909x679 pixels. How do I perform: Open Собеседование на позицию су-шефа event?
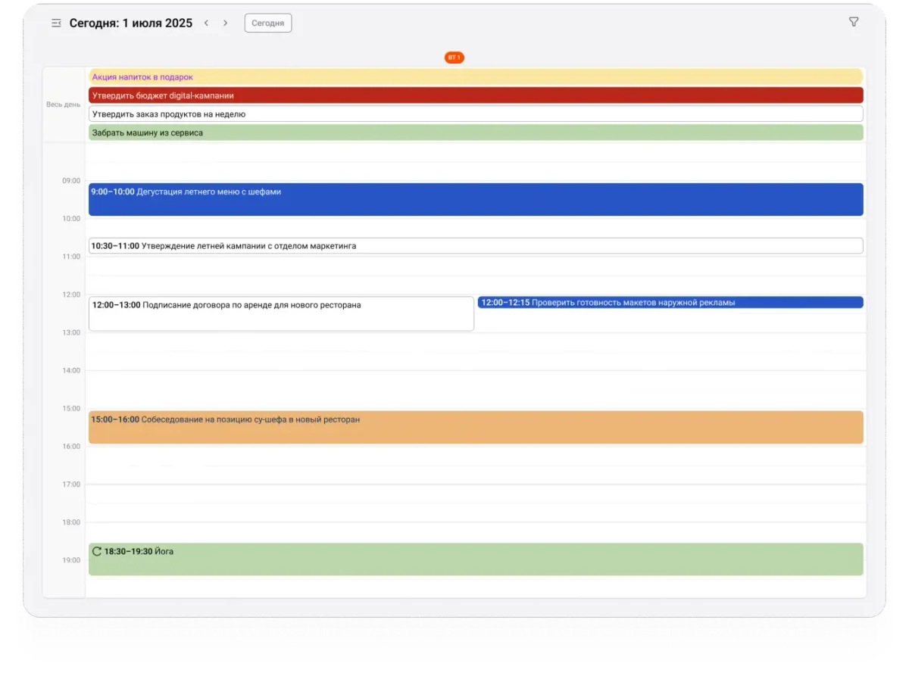click(476, 428)
